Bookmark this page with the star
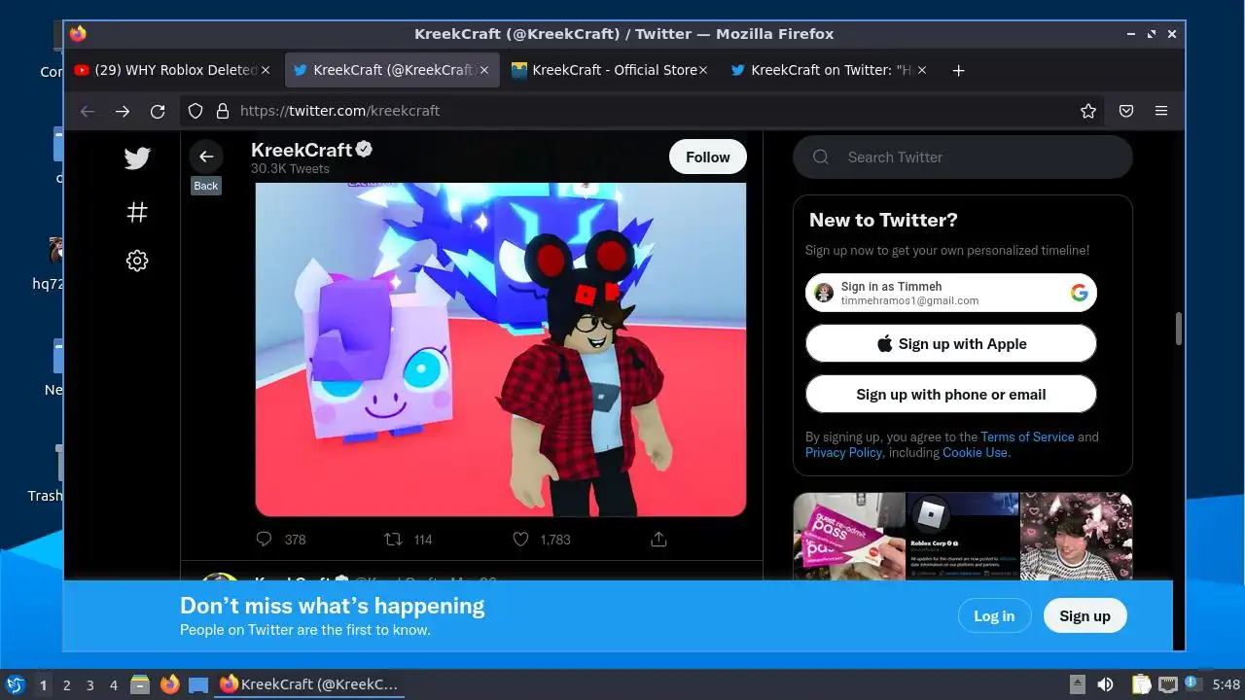This screenshot has height=700, width=1245. click(1088, 111)
